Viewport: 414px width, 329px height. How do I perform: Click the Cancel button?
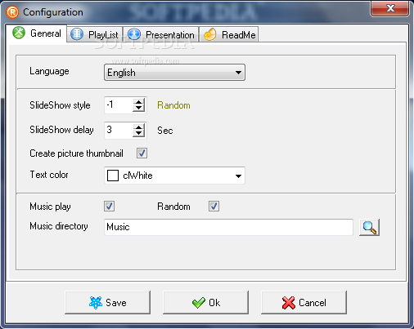pos(304,302)
